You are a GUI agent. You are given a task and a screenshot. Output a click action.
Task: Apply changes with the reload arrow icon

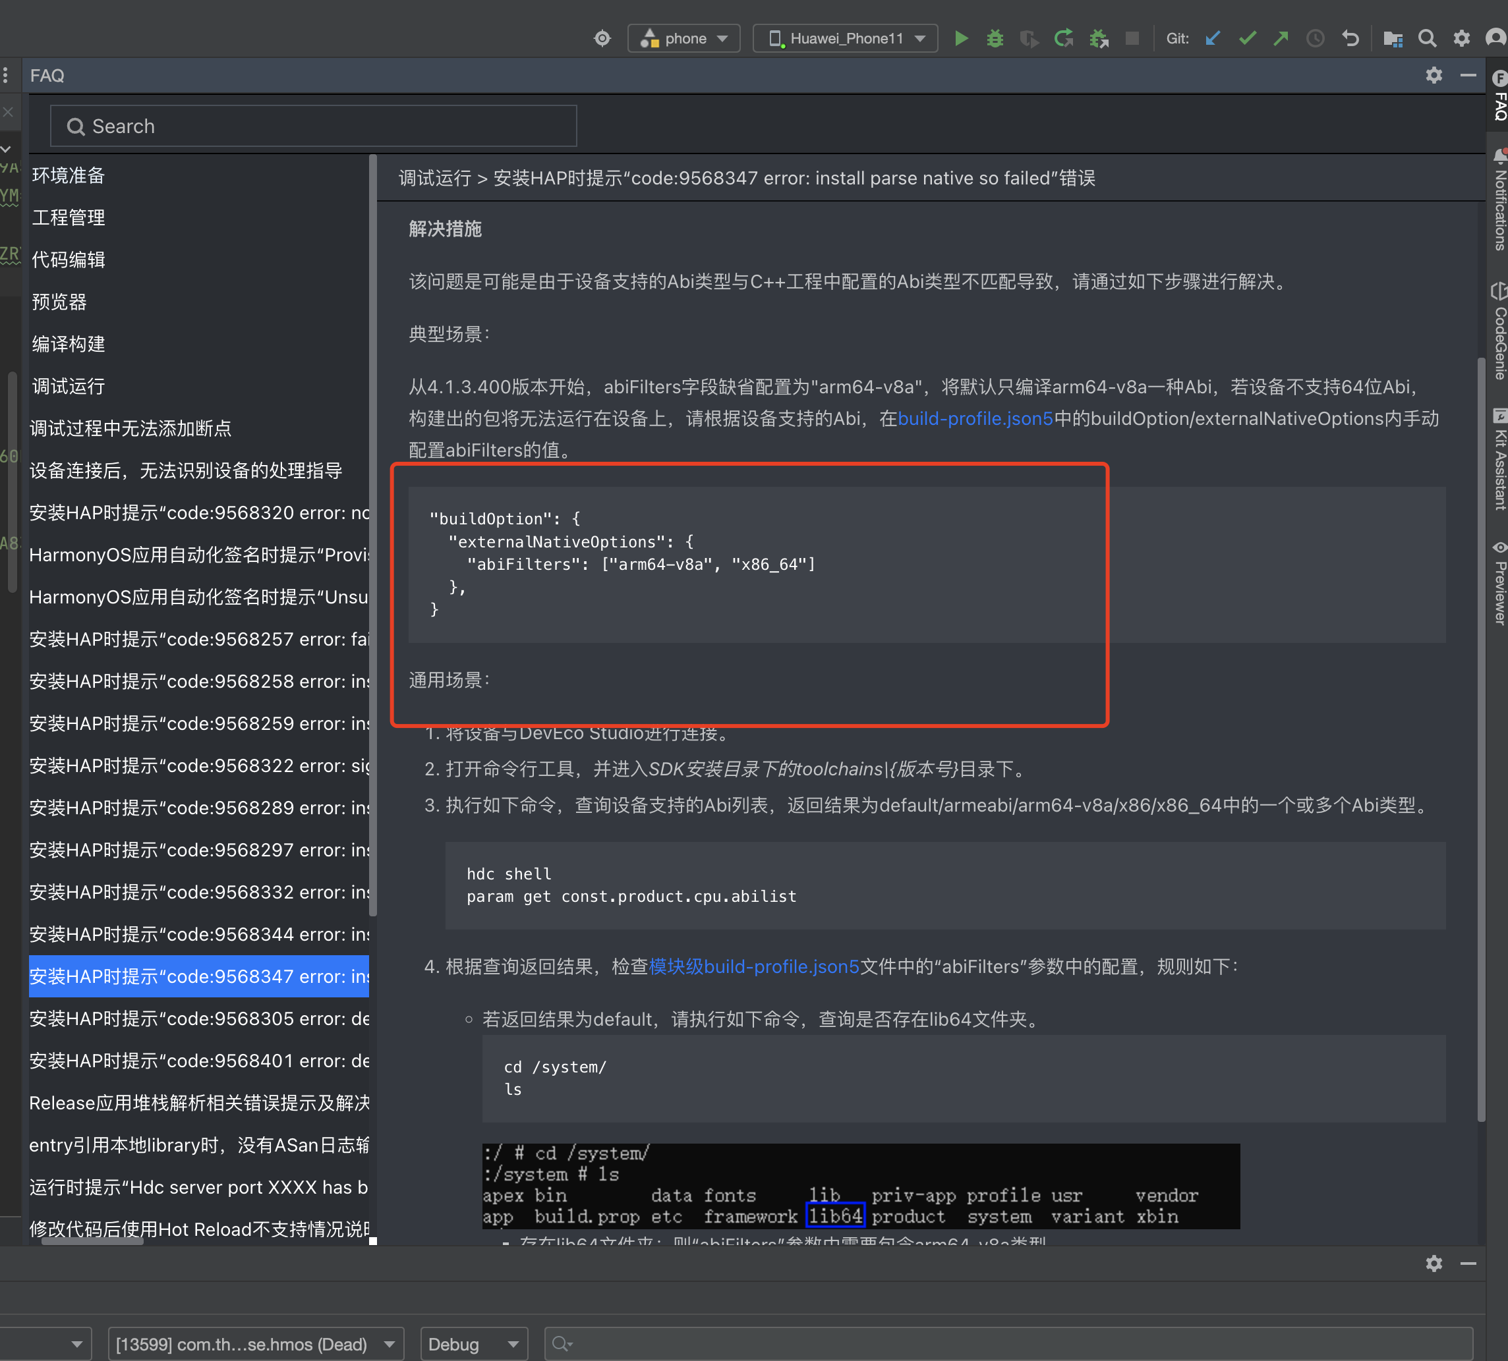(1064, 38)
